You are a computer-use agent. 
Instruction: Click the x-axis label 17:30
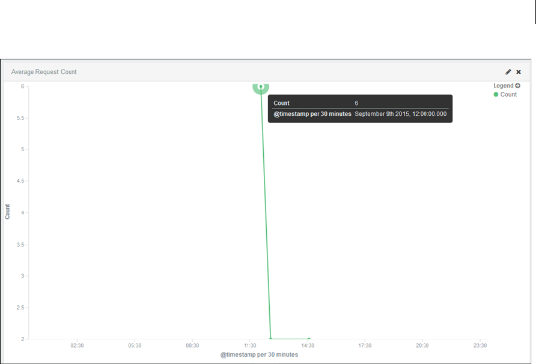click(365, 345)
